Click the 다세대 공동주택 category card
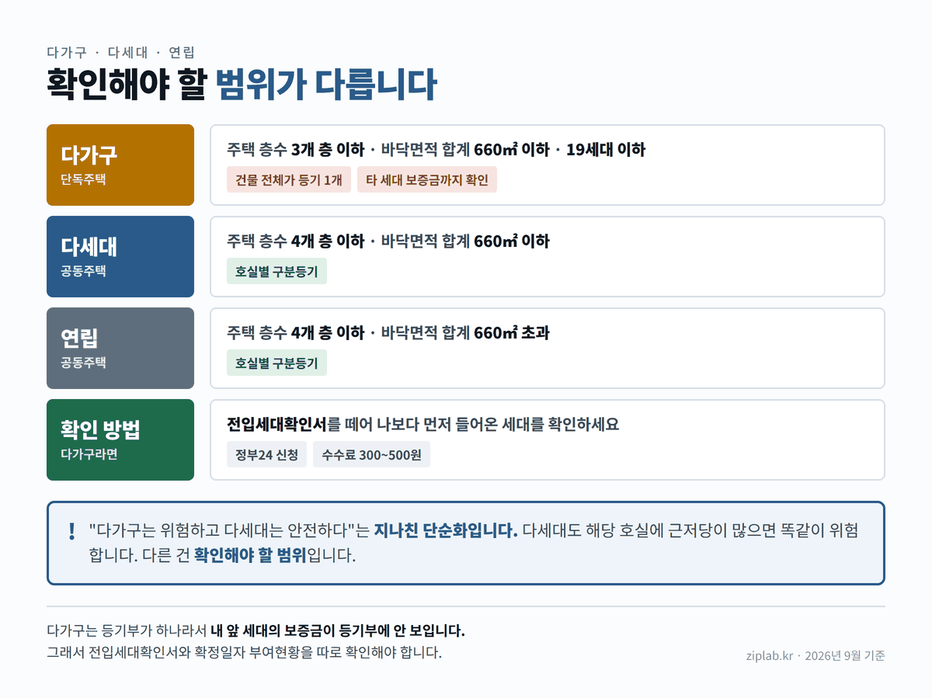The image size is (932, 698). [x=120, y=256]
